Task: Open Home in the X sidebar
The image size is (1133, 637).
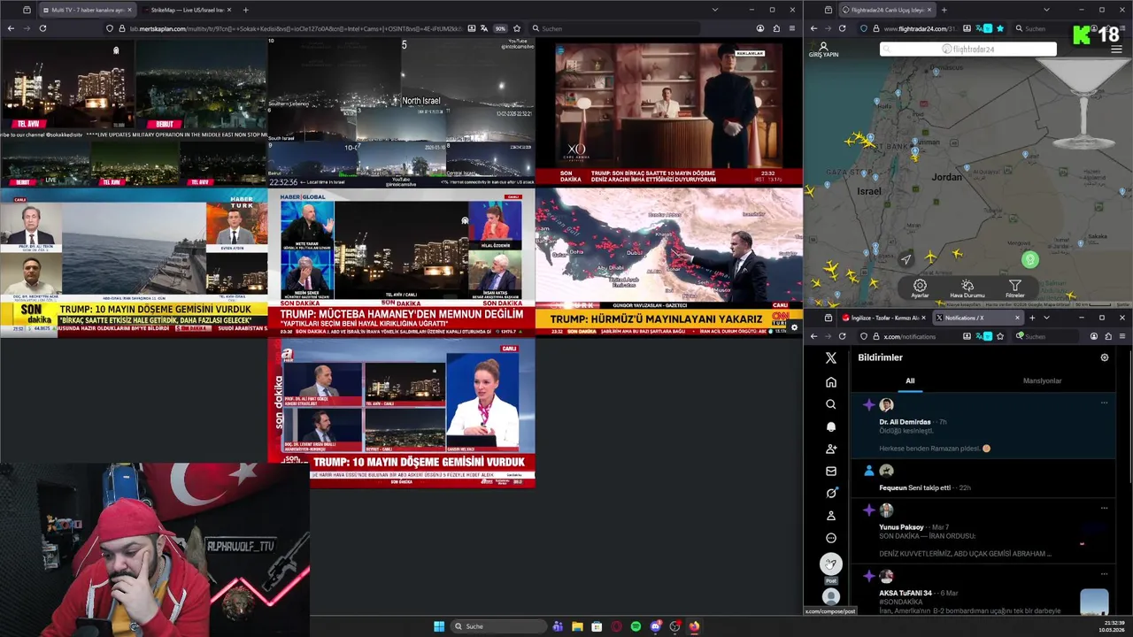Action: coord(830,382)
